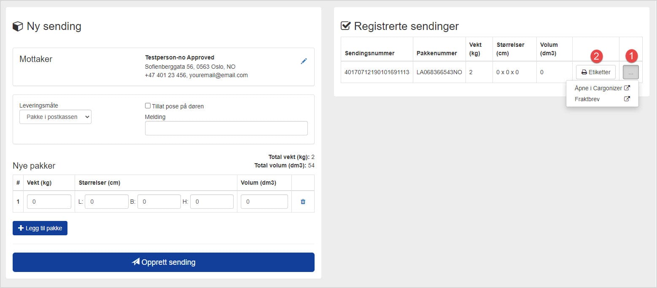The width and height of the screenshot is (657, 288).
Task: Select Åpne i Cargonizer menu entry
Action: pyautogui.click(x=598, y=88)
